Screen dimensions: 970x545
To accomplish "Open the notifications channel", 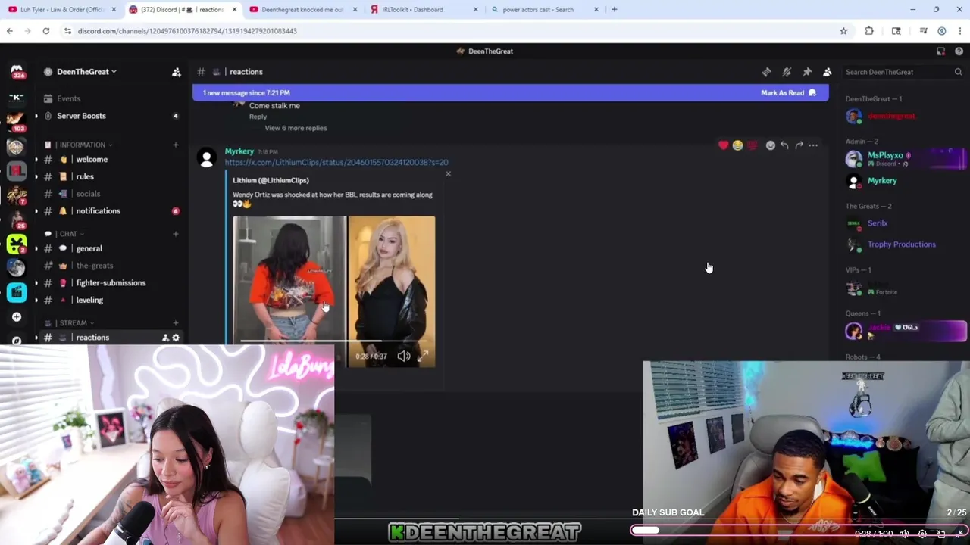I will pyautogui.click(x=99, y=211).
